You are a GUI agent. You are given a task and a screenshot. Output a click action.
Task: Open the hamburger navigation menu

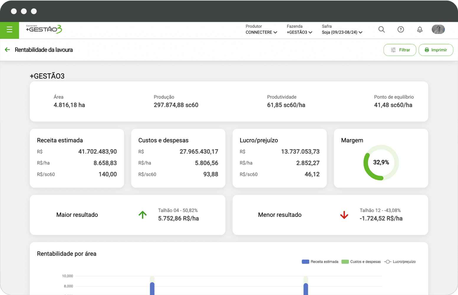coord(9,30)
